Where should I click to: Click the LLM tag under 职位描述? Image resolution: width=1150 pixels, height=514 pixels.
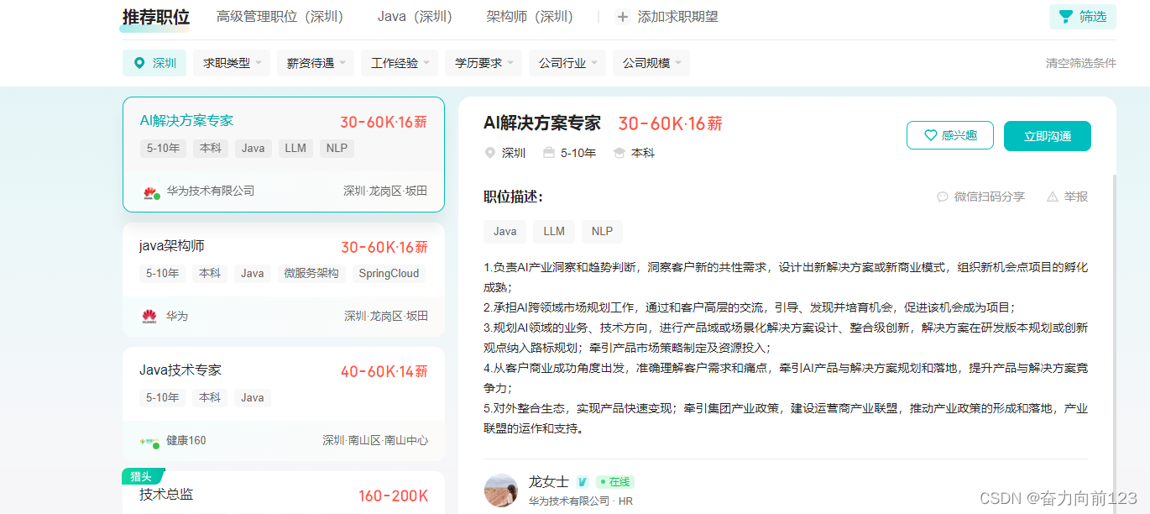point(554,232)
